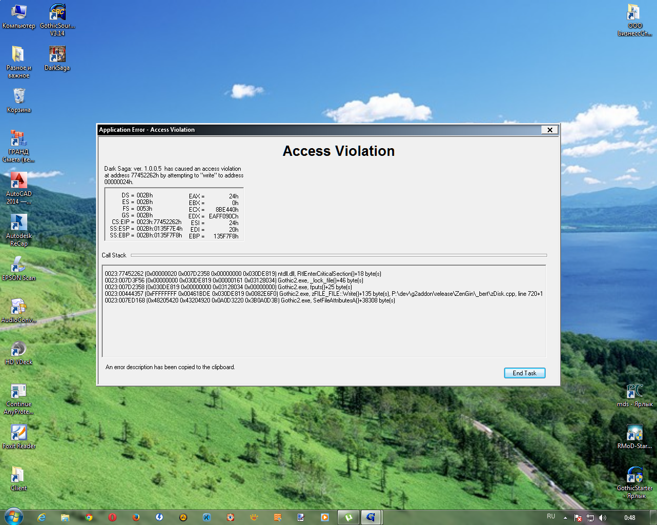Screen dimensions: 657x525
Task: Open the network tray icon
Action: [590, 518]
